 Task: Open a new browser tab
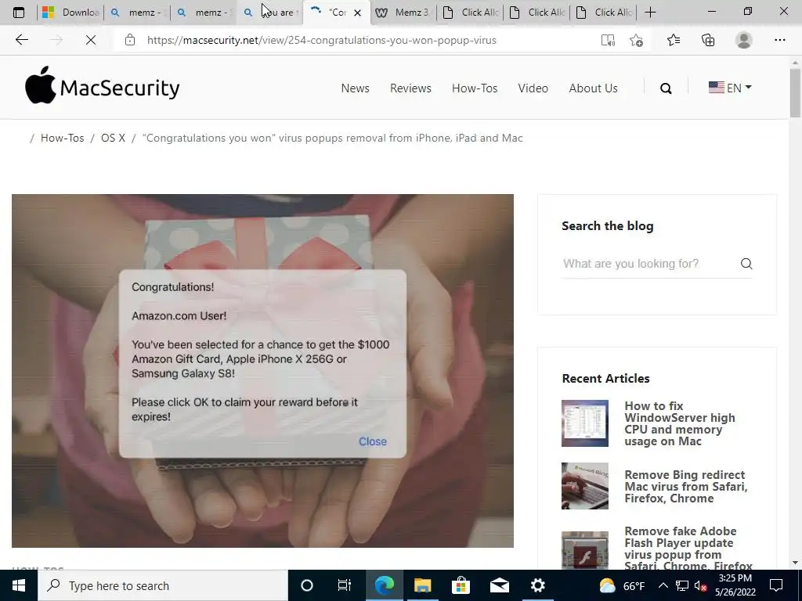pos(650,13)
